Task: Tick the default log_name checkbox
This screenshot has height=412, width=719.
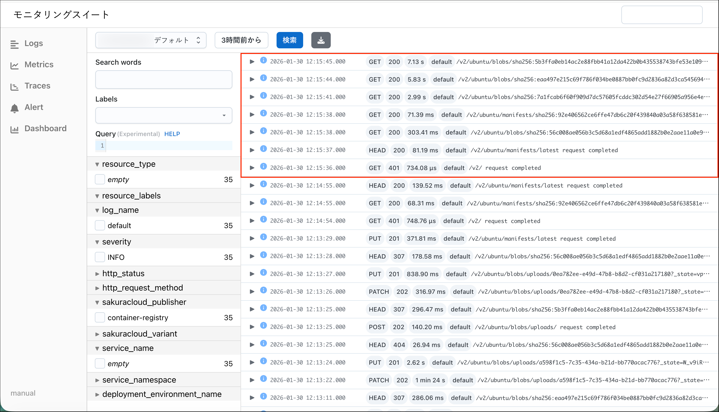Action: [100, 226]
